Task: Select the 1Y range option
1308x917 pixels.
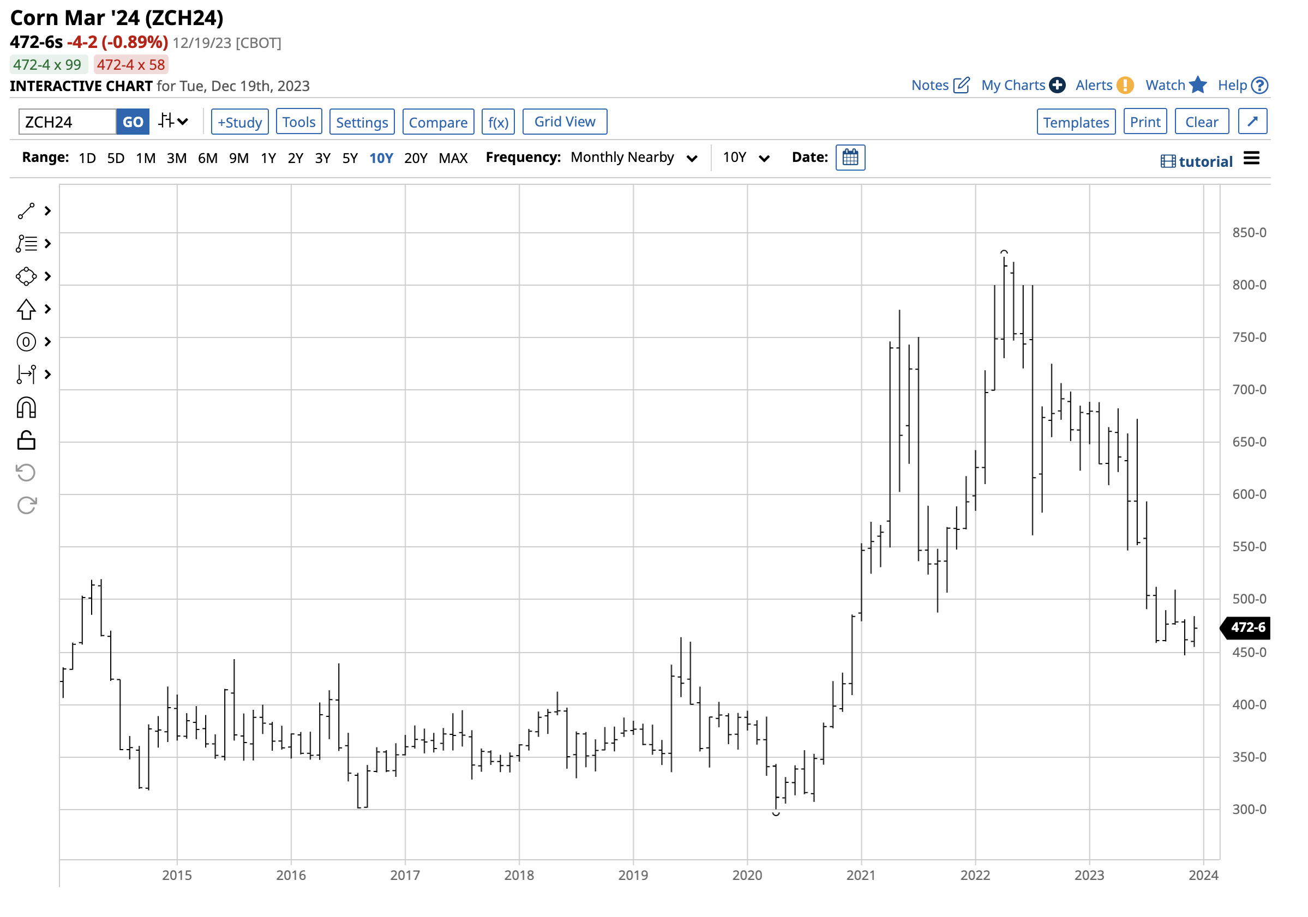Action: point(268,158)
